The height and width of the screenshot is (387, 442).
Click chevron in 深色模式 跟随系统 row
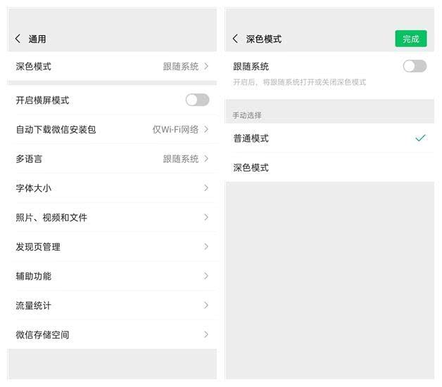tap(206, 67)
